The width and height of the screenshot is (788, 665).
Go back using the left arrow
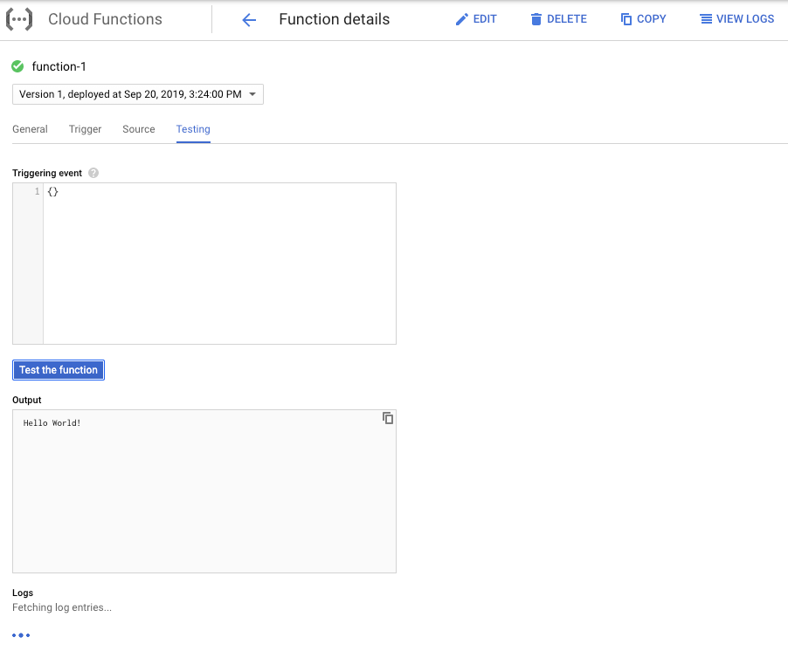(249, 20)
